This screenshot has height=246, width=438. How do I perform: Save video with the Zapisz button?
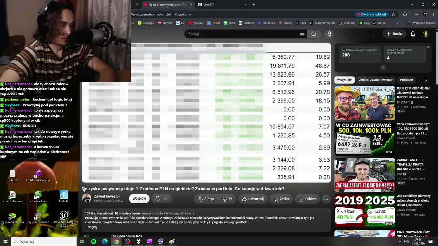tap(281, 199)
